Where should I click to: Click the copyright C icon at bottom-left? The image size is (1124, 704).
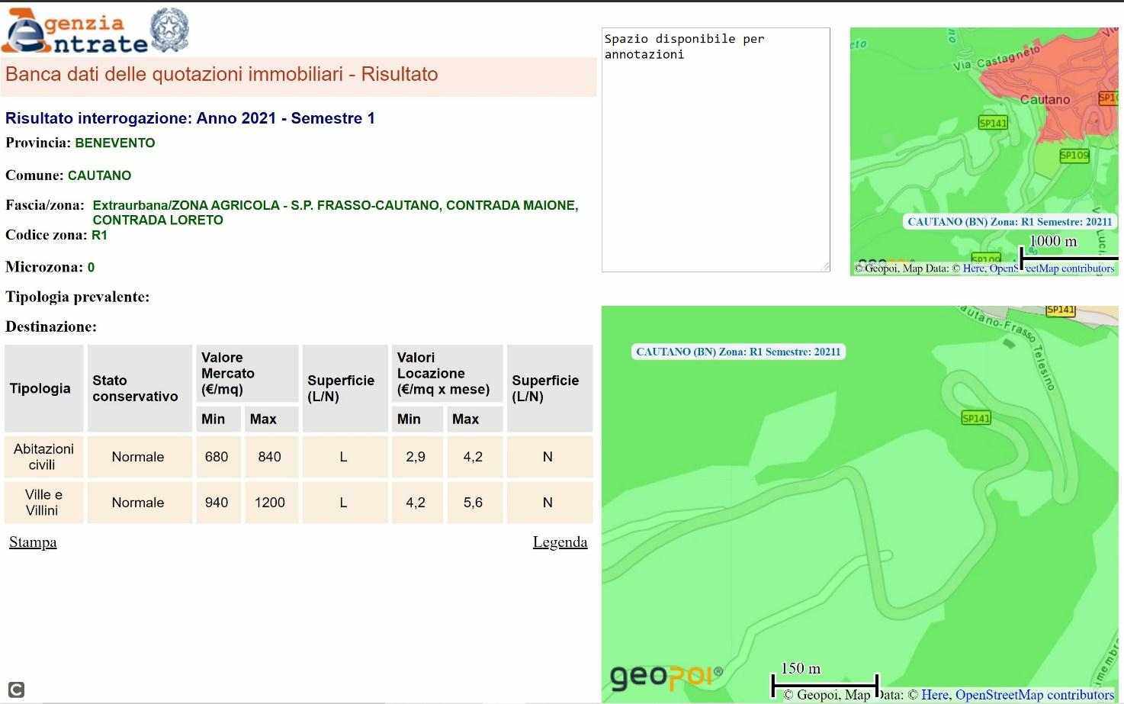pyautogui.click(x=16, y=690)
